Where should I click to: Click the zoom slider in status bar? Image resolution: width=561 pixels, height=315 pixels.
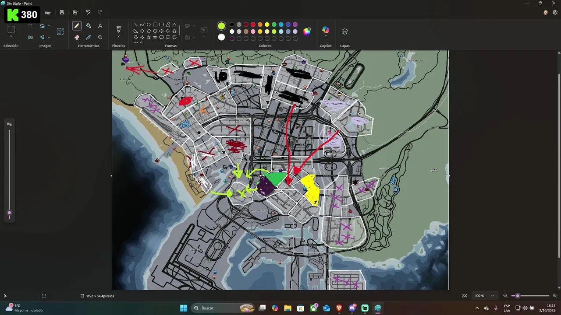(530, 296)
